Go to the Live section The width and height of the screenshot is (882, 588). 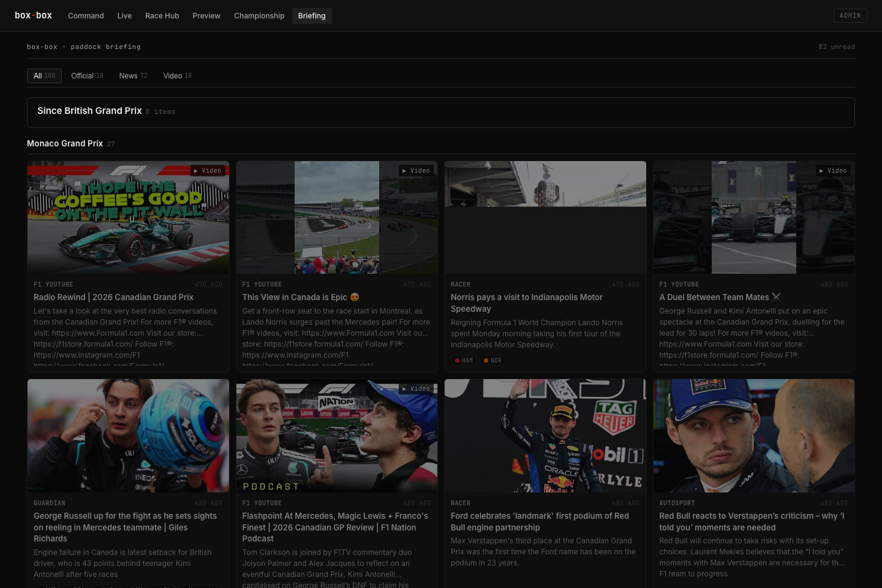pyautogui.click(x=124, y=16)
